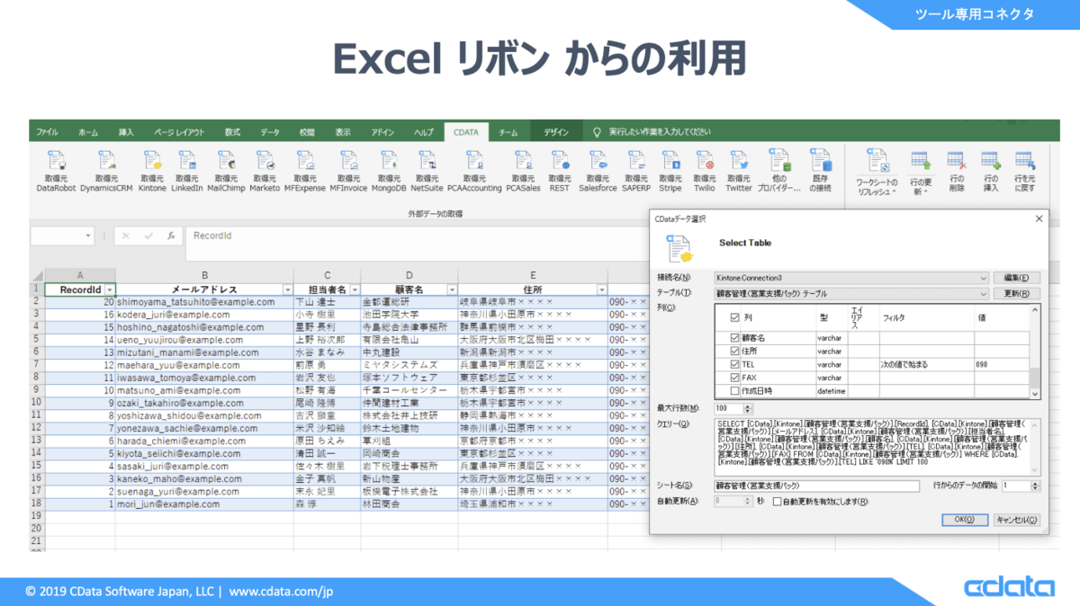Switch to the 挿入 ribbon tab
The image size is (1080, 606).
pos(126,131)
